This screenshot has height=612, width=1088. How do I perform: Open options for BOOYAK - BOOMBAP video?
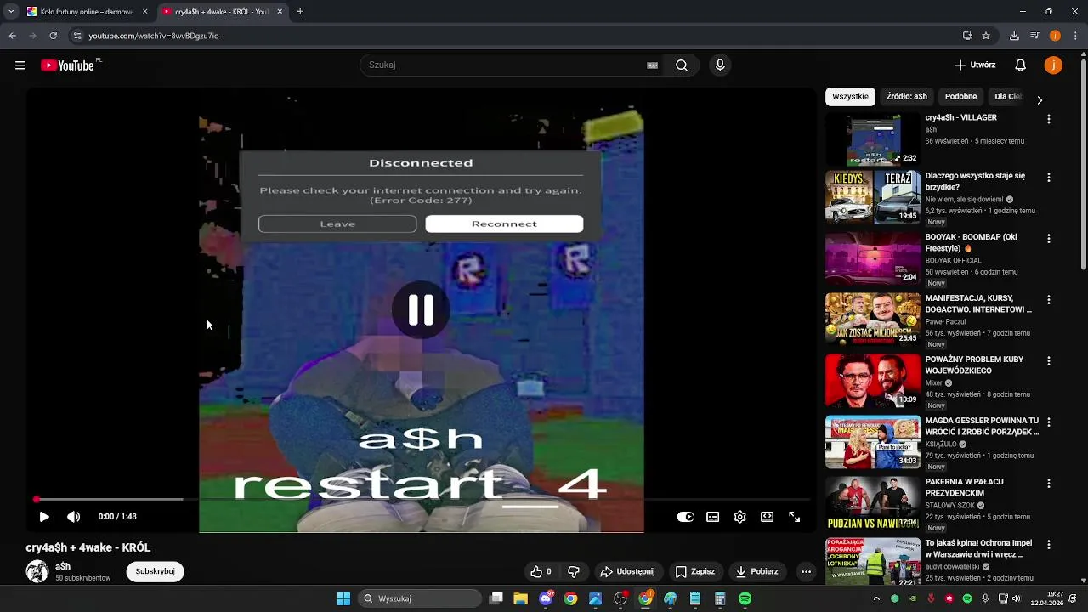(1048, 239)
